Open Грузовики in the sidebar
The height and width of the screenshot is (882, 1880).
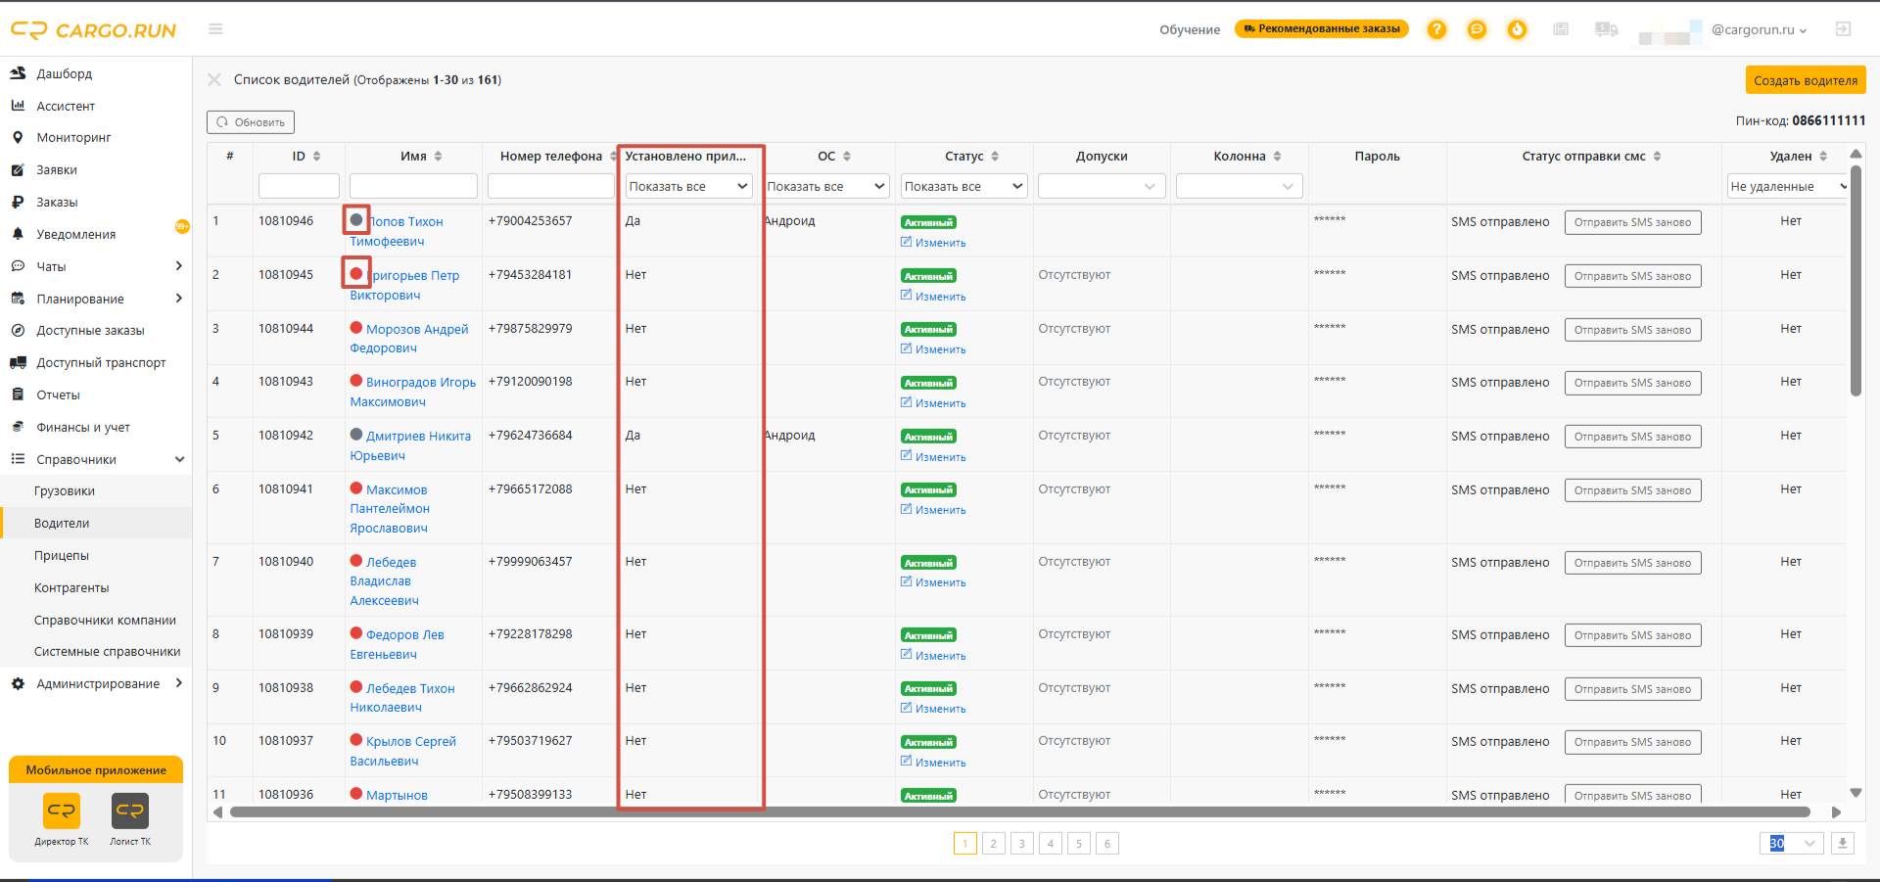click(x=65, y=491)
